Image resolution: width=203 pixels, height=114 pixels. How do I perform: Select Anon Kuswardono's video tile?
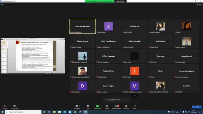click(x=82, y=26)
